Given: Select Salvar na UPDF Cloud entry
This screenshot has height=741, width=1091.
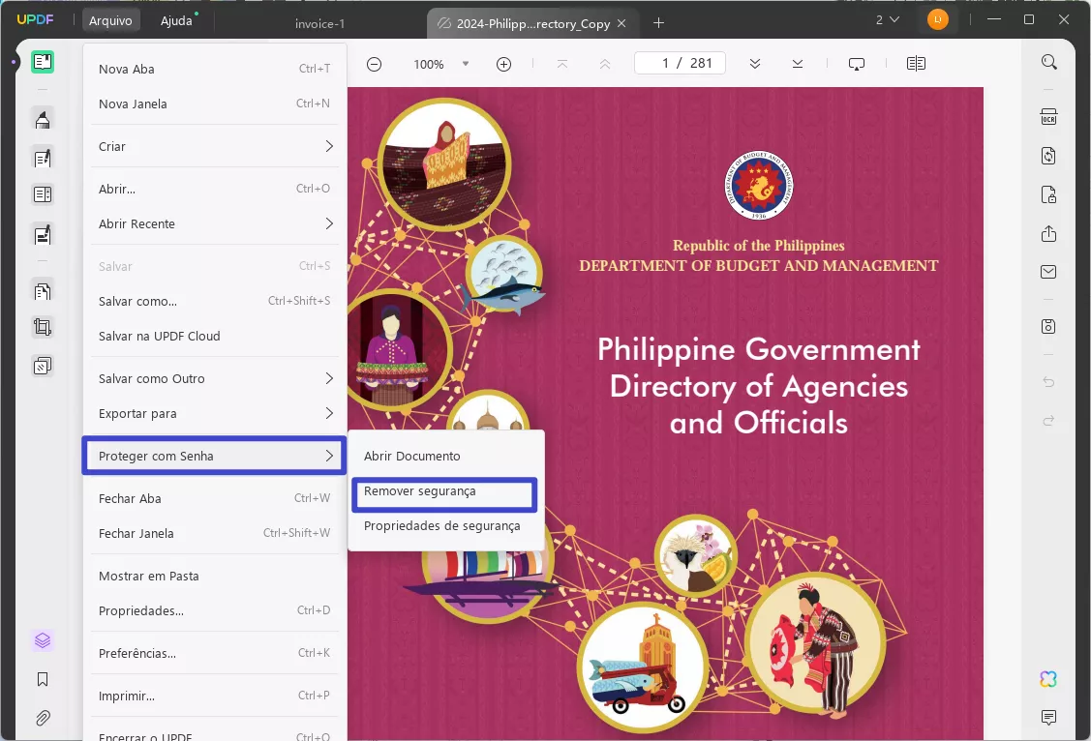Looking at the screenshot, I should click(x=214, y=336).
